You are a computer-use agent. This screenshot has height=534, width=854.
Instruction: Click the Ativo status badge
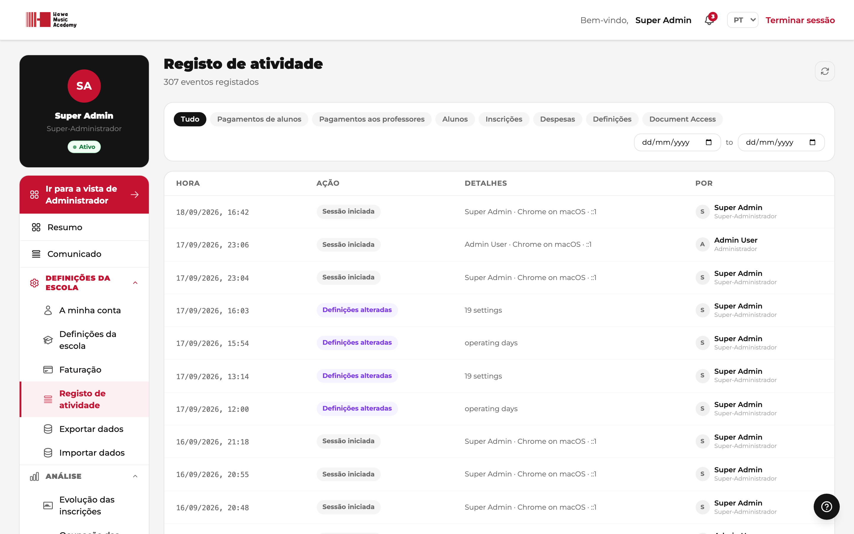tap(84, 147)
